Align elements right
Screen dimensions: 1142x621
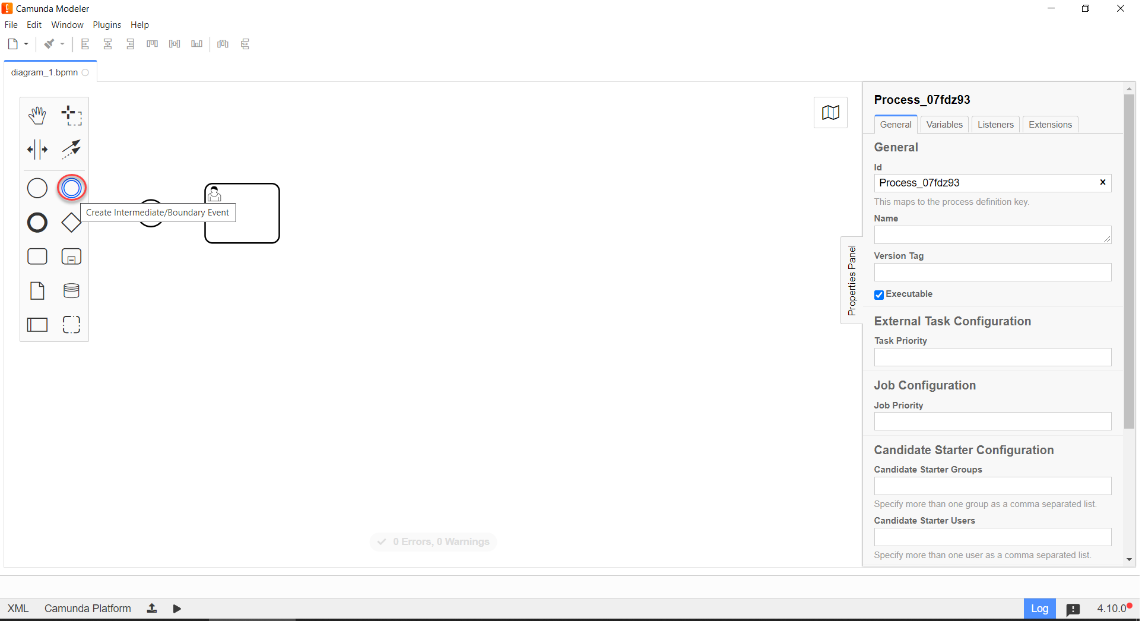[131, 44]
